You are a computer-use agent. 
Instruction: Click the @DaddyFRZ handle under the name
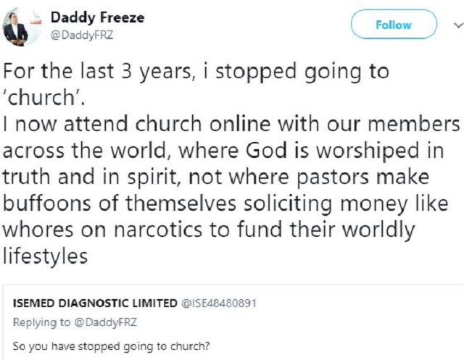click(75, 33)
